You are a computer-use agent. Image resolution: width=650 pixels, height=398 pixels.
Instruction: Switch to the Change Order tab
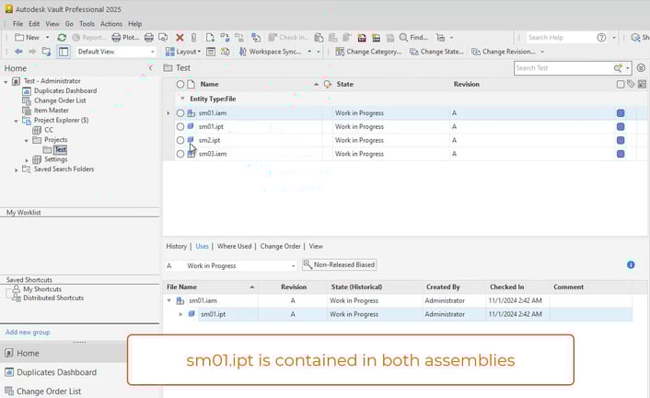click(x=280, y=246)
